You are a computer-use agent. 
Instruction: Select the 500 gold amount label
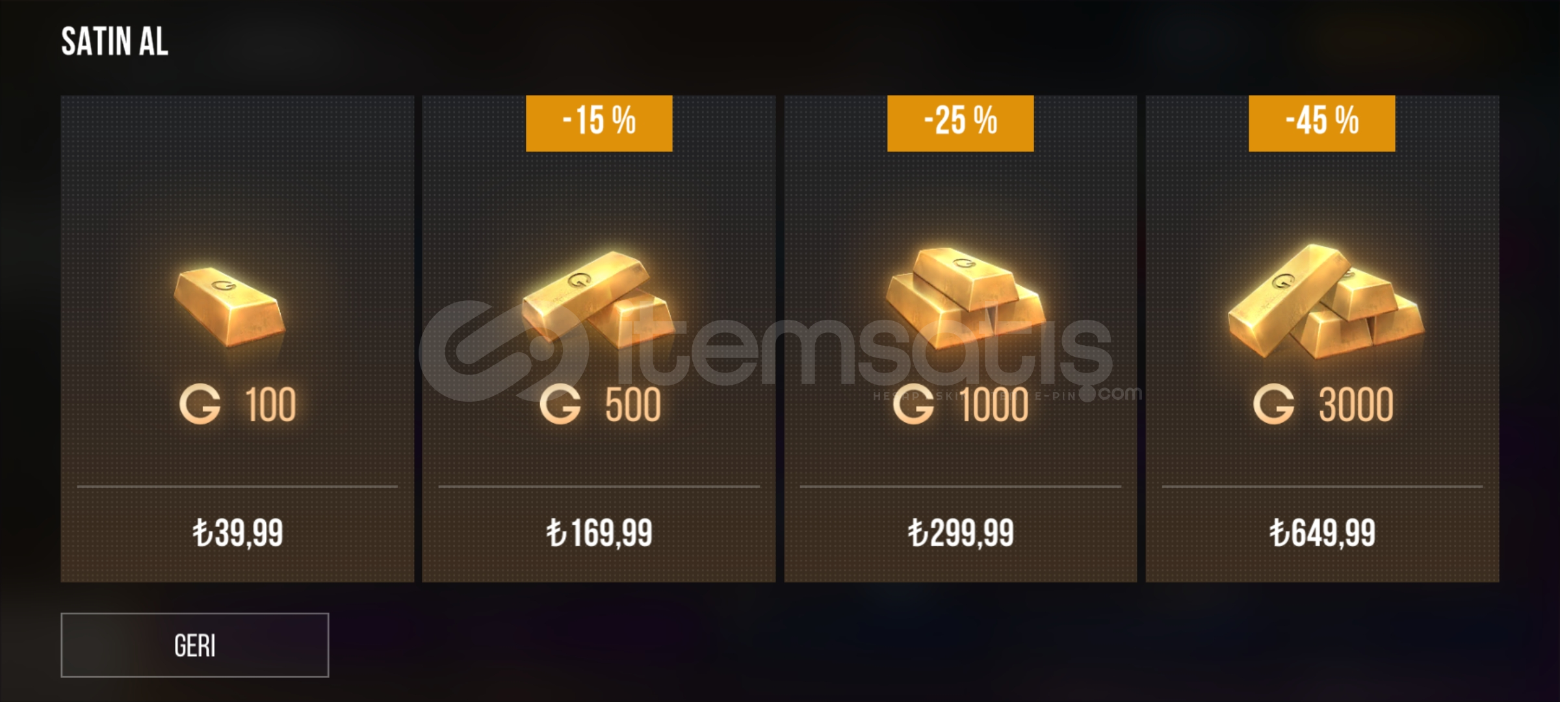pos(633,405)
